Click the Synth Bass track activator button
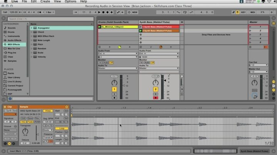This screenshot has height=155, width=277. pos(156,89)
